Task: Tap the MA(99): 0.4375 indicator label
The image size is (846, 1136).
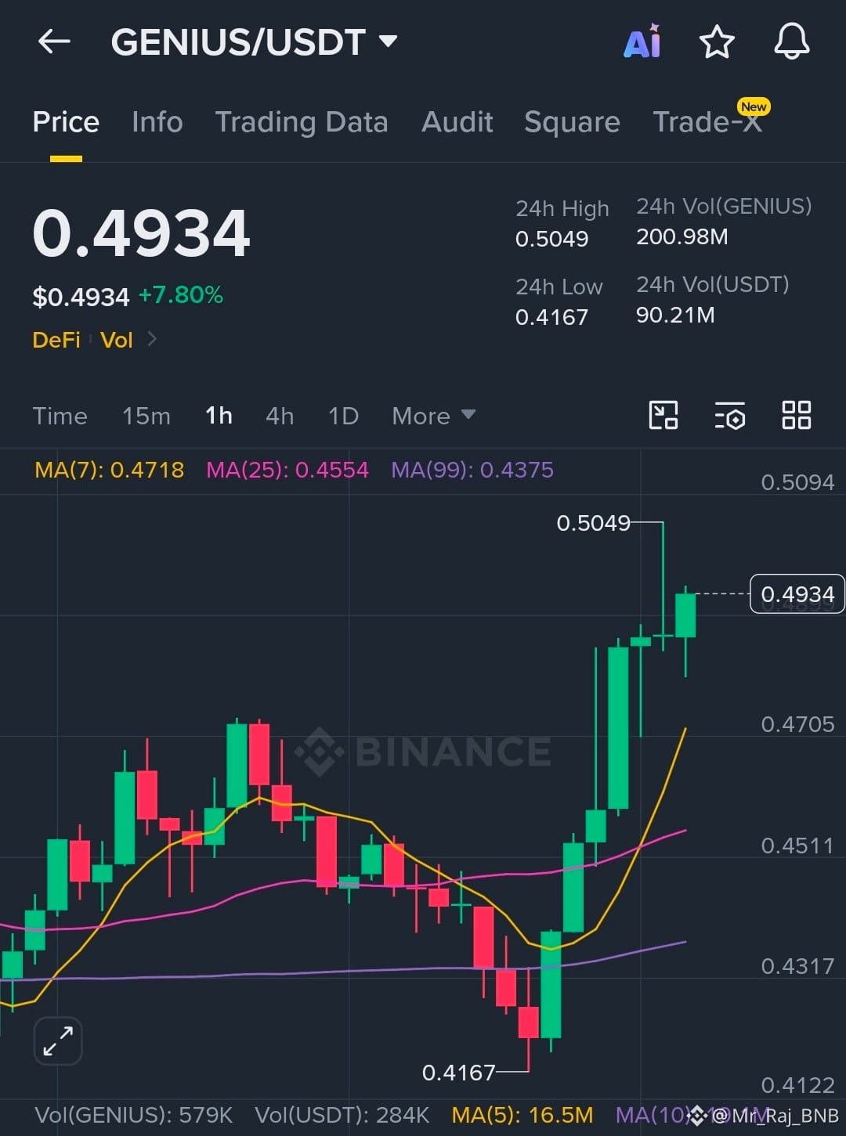Action: pos(472,470)
